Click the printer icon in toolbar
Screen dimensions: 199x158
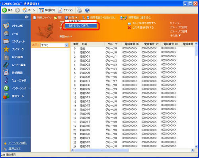click(80, 10)
